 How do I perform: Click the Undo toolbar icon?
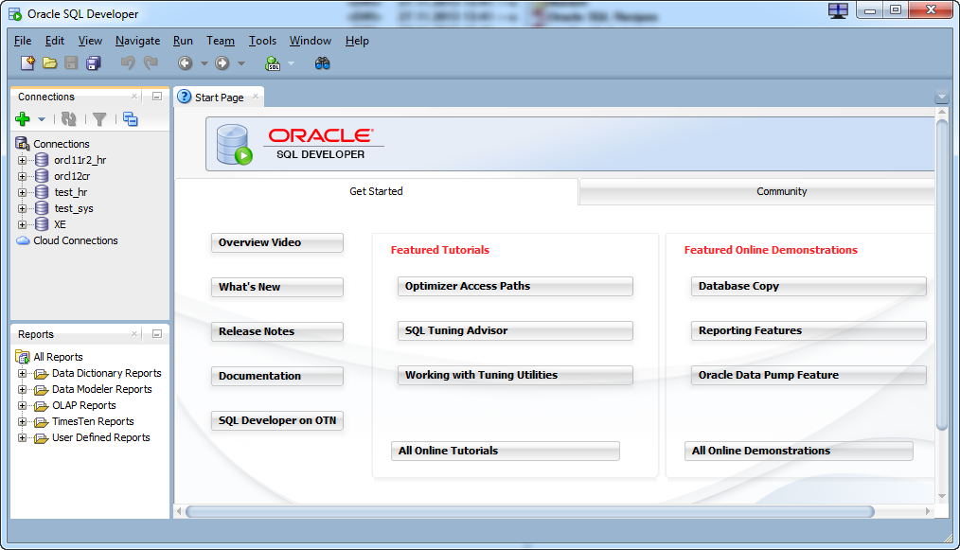[128, 62]
